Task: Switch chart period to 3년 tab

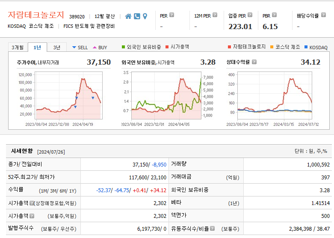Action: point(57,48)
